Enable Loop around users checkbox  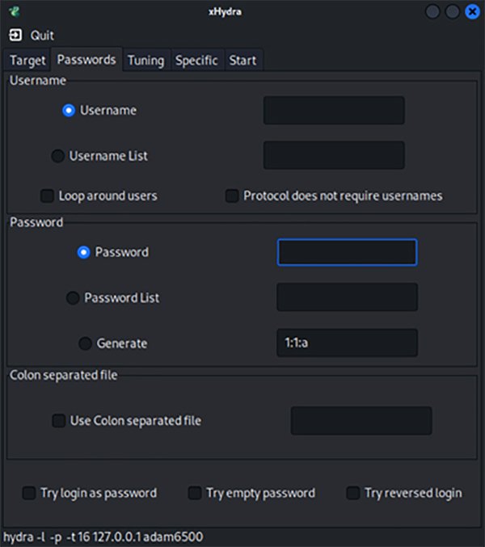point(48,196)
